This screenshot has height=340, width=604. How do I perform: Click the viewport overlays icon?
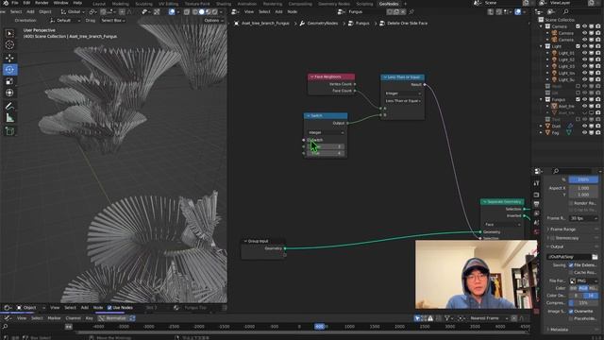(172, 12)
